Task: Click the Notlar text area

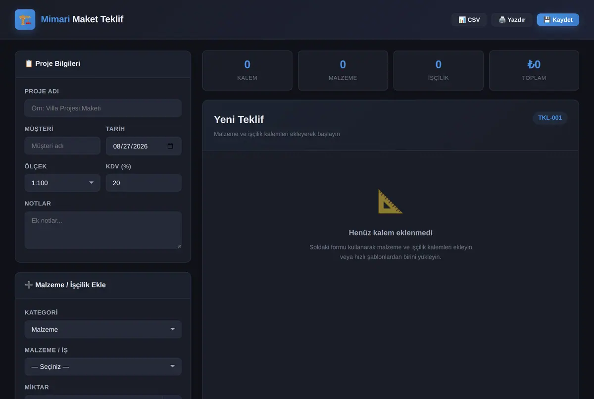Action: pyautogui.click(x=103, y=230)
